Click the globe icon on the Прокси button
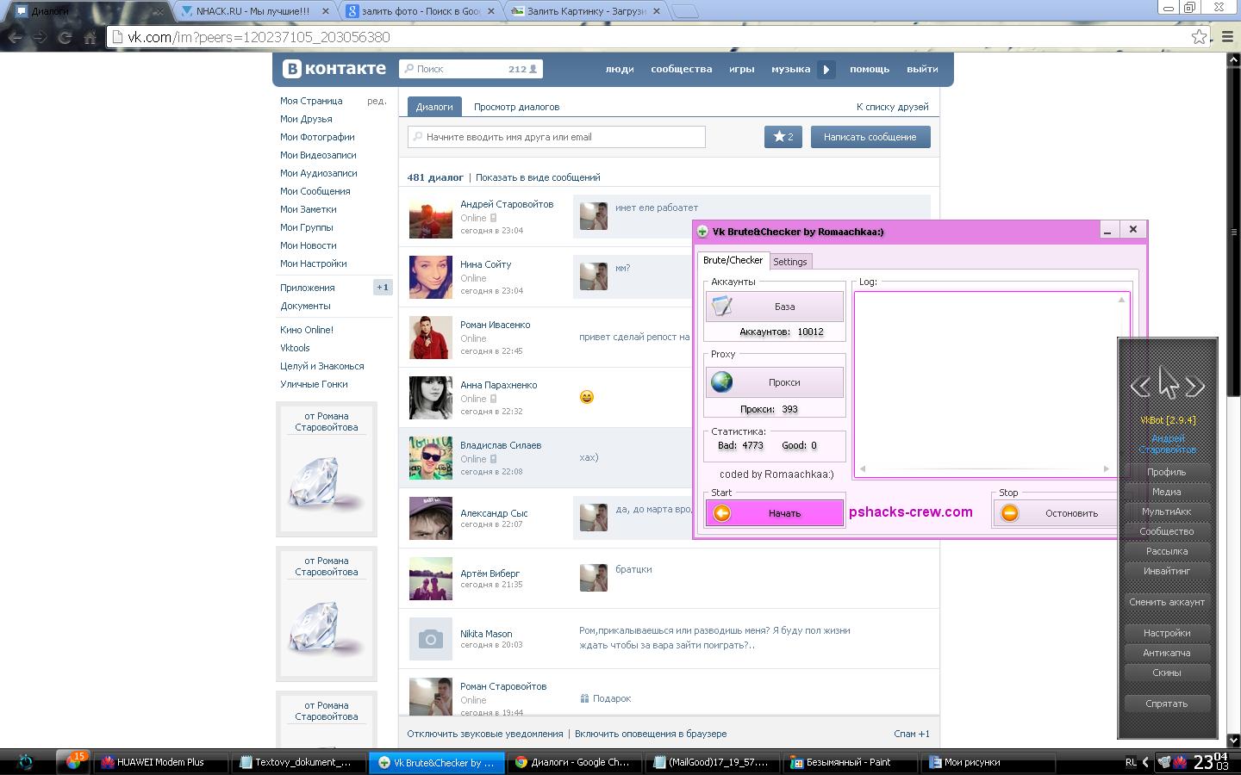This screenshot has width=1241, height=775. (x=722, y=381)
